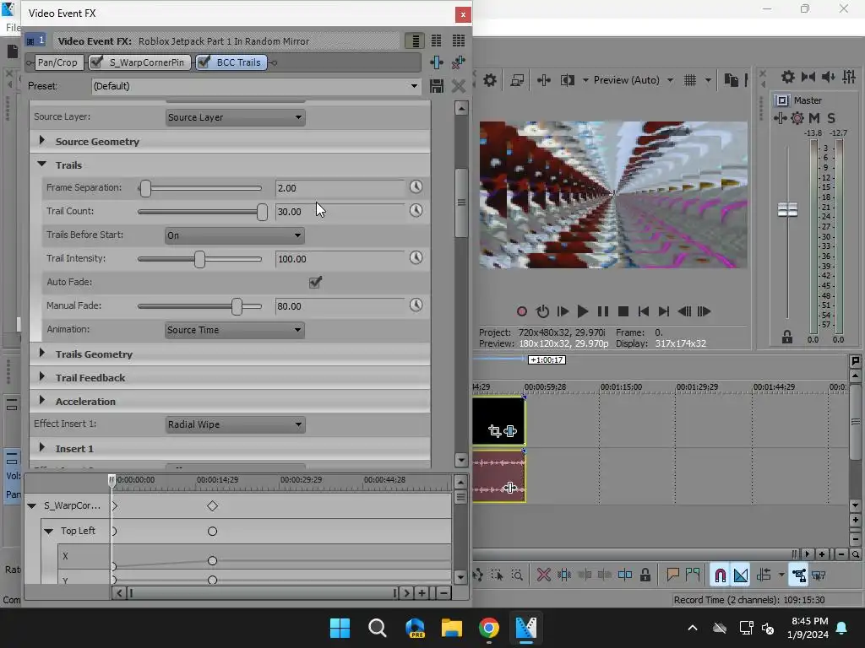Screen dimensions: 865x648
Task: Stop playback in the preview
Action: [x=623, y=311]
